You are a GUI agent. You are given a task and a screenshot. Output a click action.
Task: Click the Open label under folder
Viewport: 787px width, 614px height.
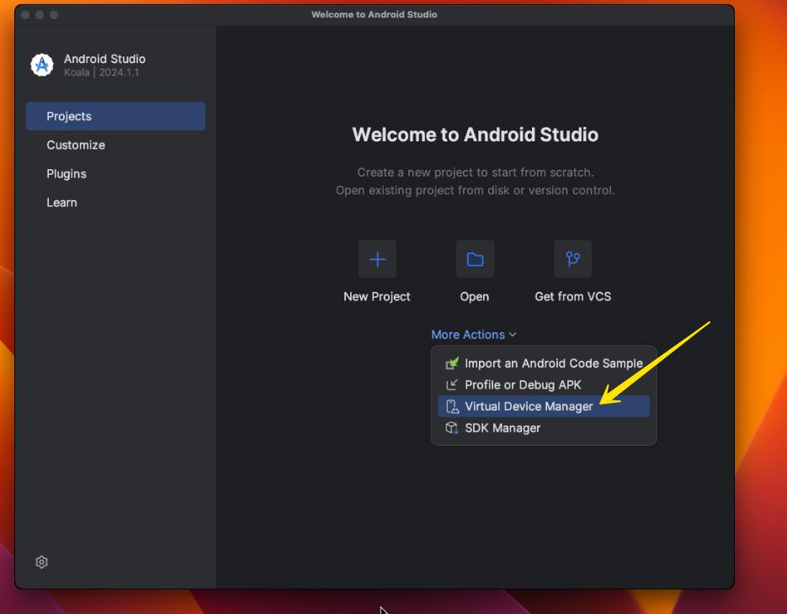point(475,296)
